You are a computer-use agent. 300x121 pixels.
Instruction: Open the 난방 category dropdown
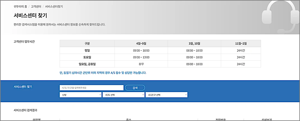tap(80, 95)
